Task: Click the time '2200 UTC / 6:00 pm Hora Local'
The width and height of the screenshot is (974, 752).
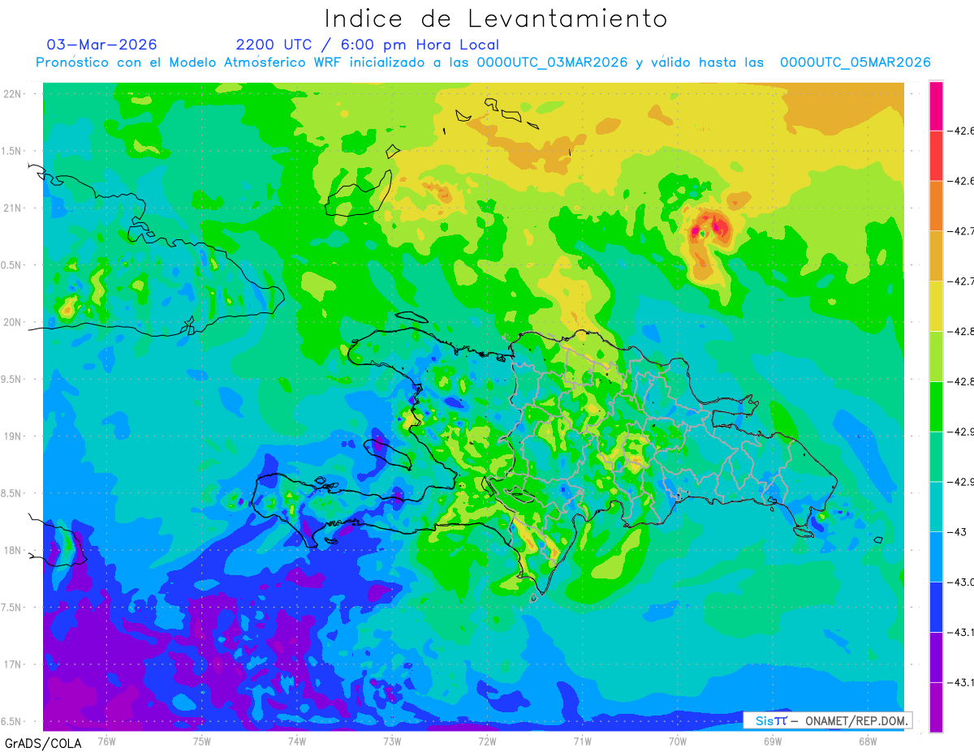Action: (x=367, y=45)
